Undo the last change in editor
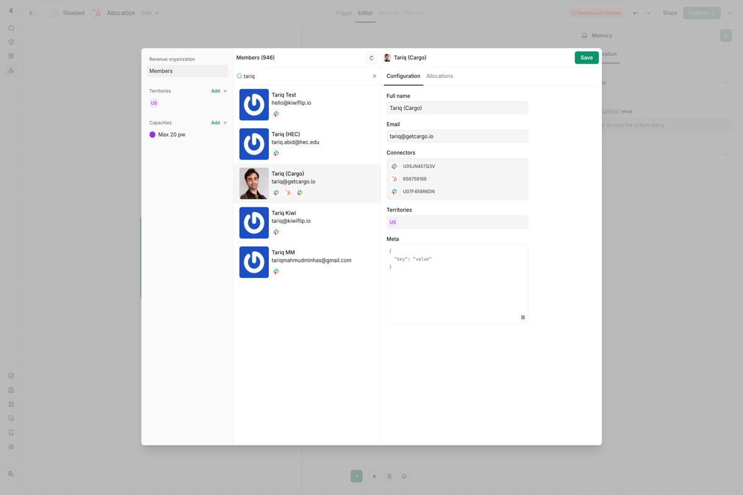The height and width of the screenshot is (495, 743). tap(635, 13)
